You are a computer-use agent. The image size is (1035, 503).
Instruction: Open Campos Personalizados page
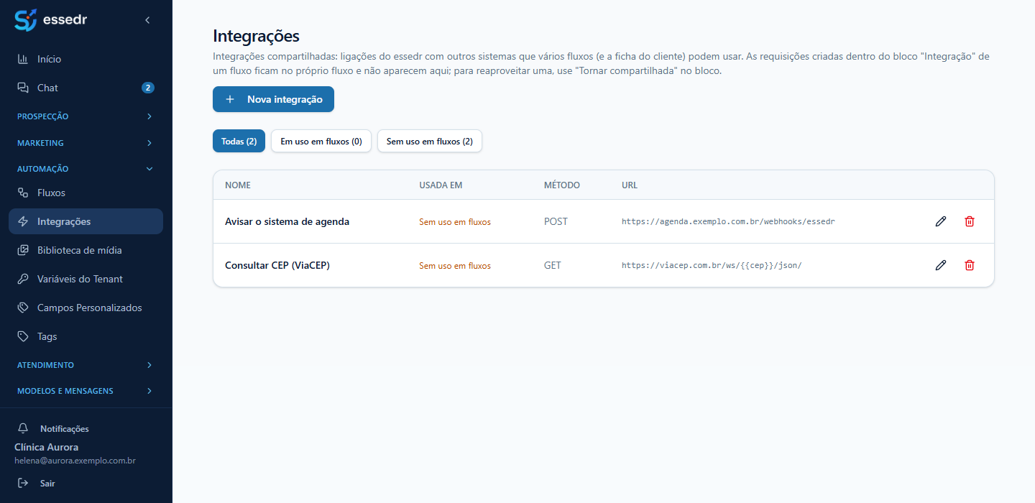pos(86,308)
